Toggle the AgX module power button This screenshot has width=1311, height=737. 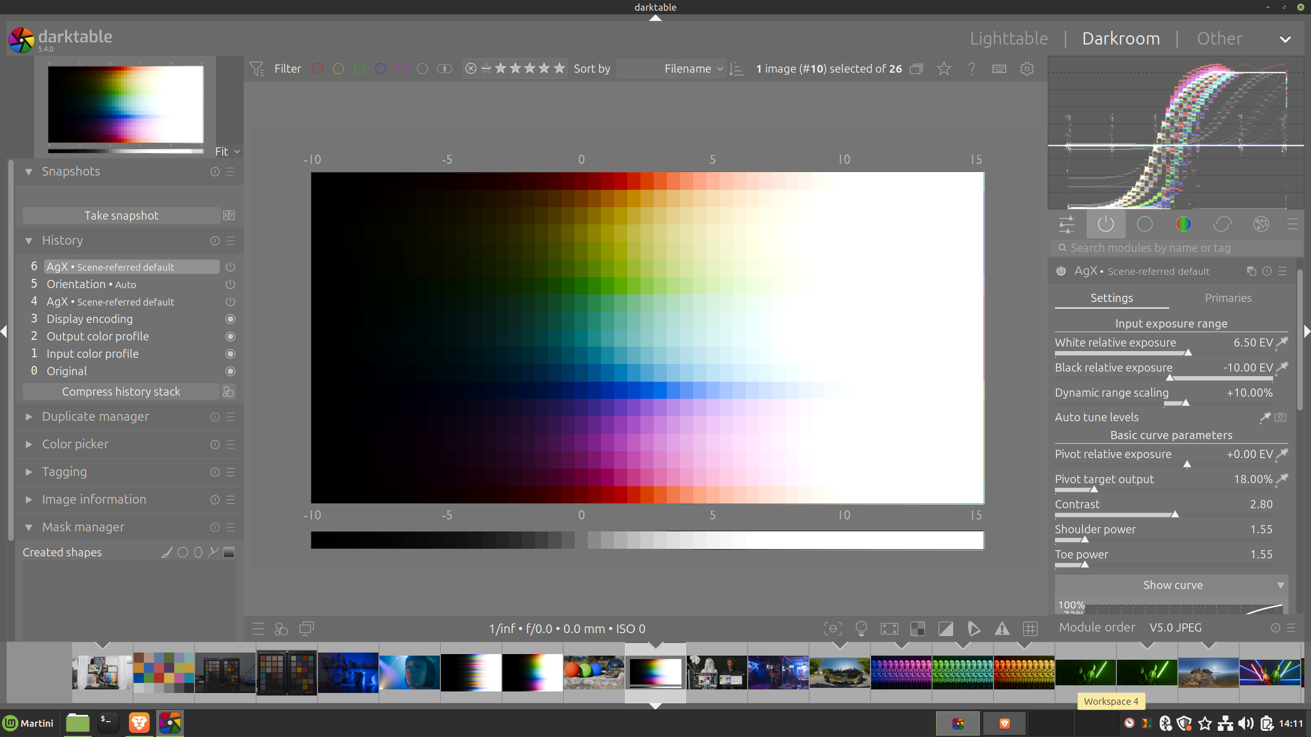[1061, 271]
